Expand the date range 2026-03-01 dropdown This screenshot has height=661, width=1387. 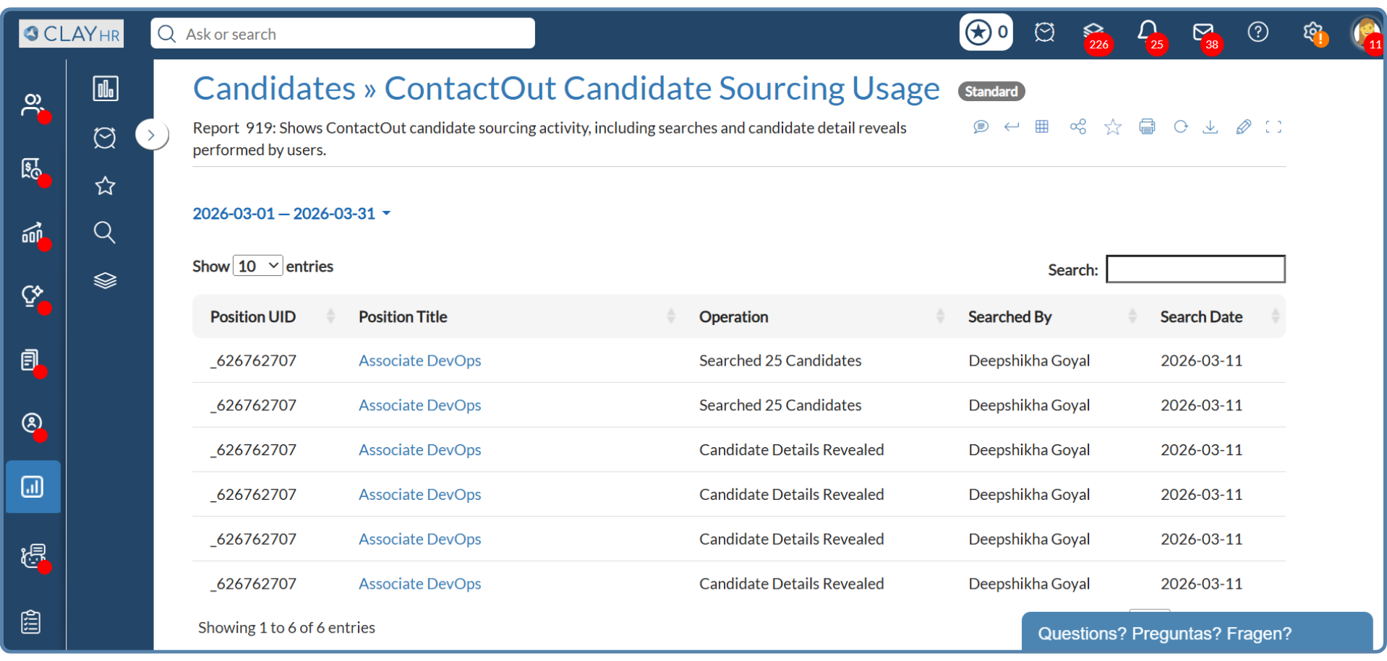point(291,214)
